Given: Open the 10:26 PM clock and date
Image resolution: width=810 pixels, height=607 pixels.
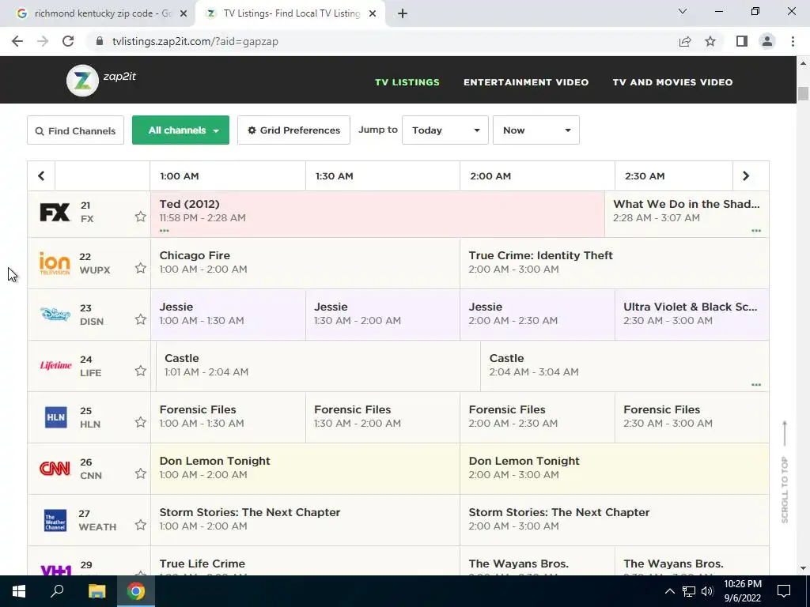Looking at the screenshot, I should [x=742, y=591].
